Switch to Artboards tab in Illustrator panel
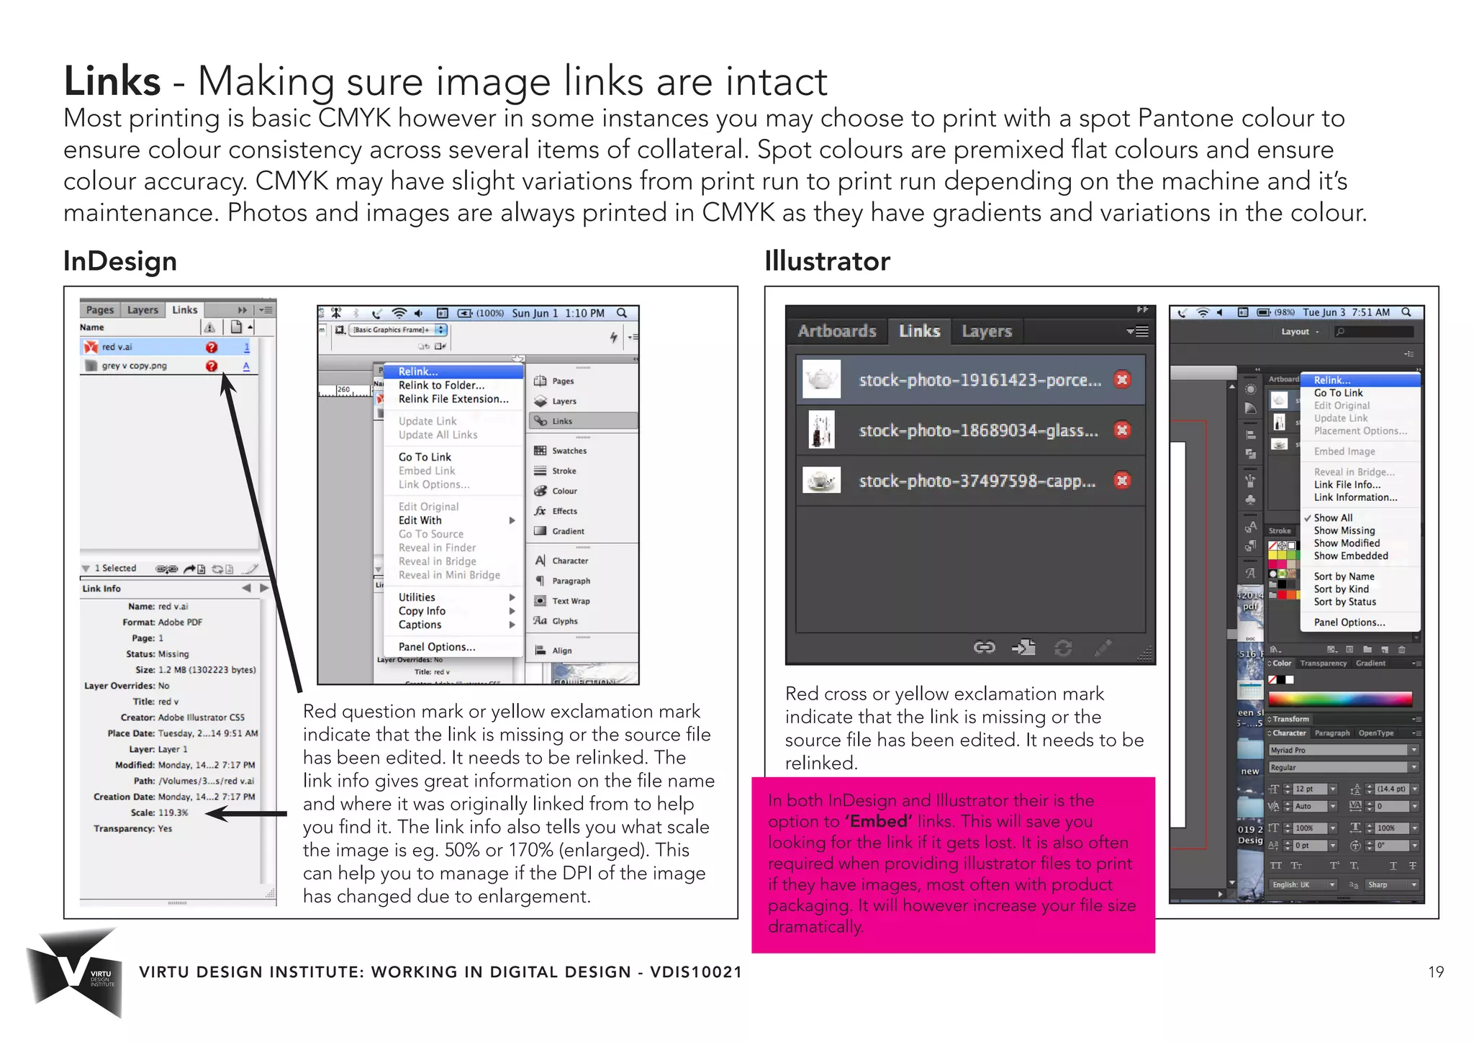The height and width of the screenshot is (1042, 1474). tap(837, 331)
